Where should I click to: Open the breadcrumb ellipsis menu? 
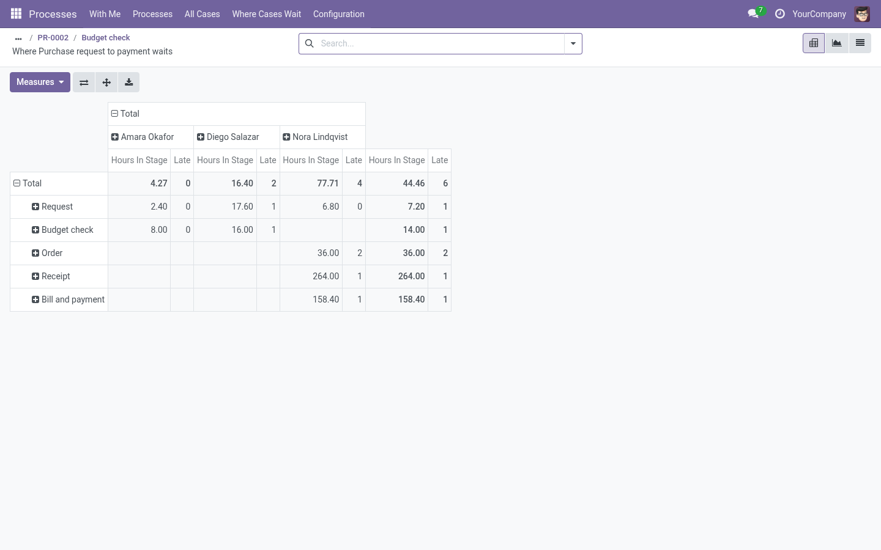click(18, 38)
